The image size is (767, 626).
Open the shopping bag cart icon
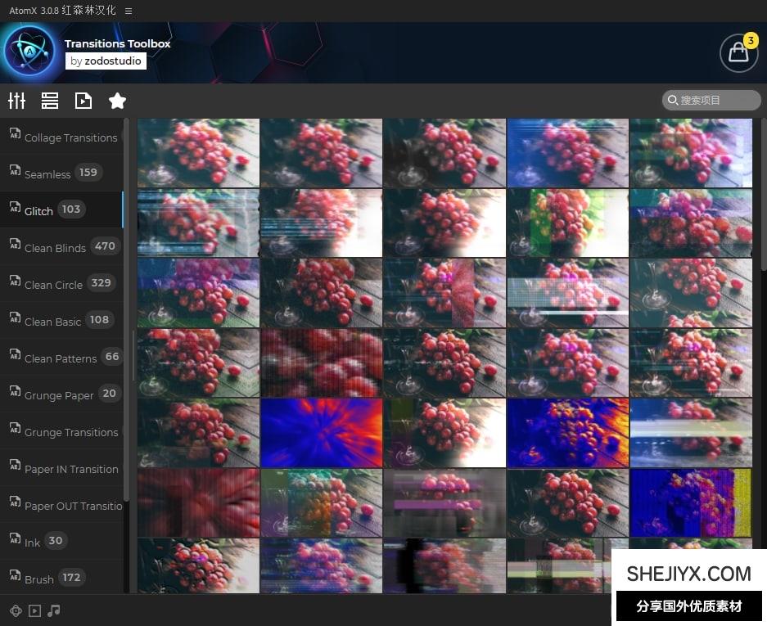pos(738,53)
